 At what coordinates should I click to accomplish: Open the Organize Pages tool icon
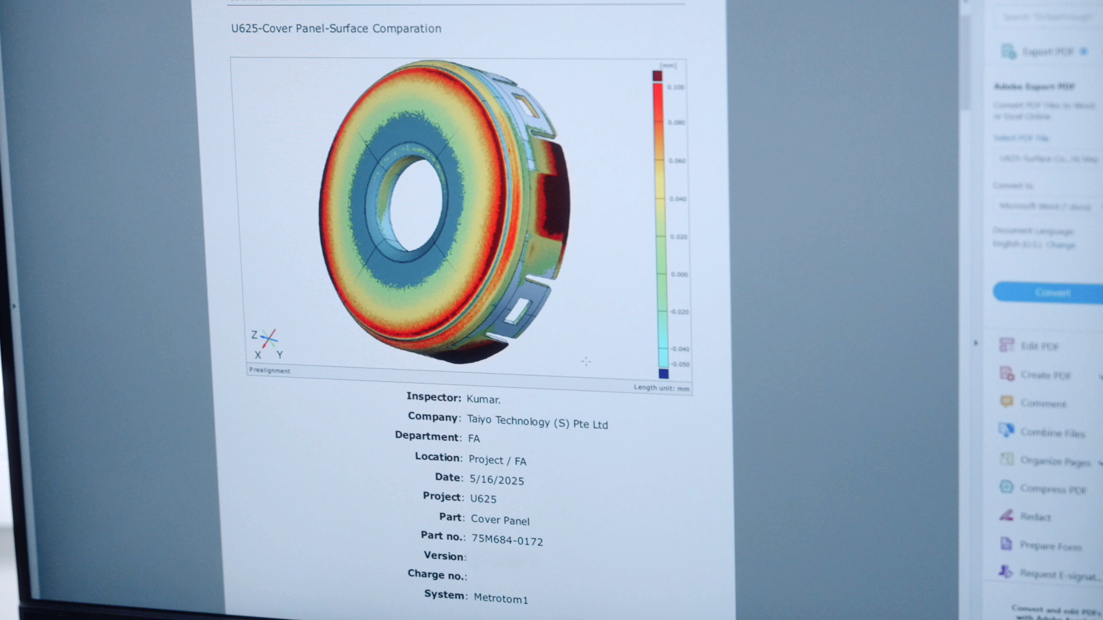click(x=1006, y=459)
